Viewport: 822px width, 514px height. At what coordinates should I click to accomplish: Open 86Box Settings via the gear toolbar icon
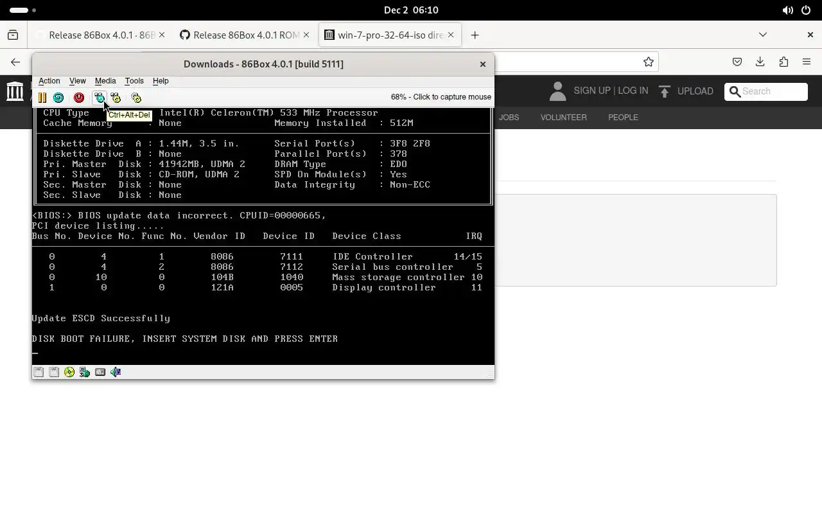point(136,98)
